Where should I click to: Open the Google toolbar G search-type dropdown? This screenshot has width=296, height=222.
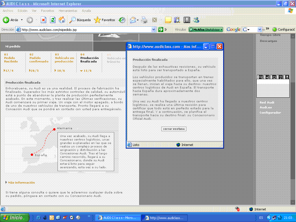point(248,30)
